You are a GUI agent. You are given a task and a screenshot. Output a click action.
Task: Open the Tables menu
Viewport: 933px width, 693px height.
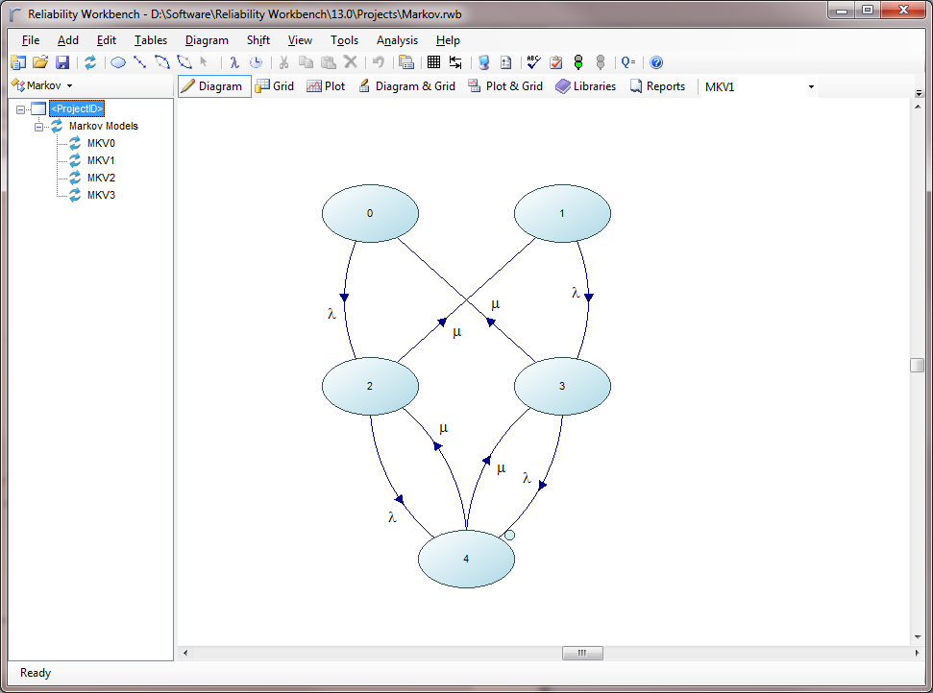click(x=150, y=40)
